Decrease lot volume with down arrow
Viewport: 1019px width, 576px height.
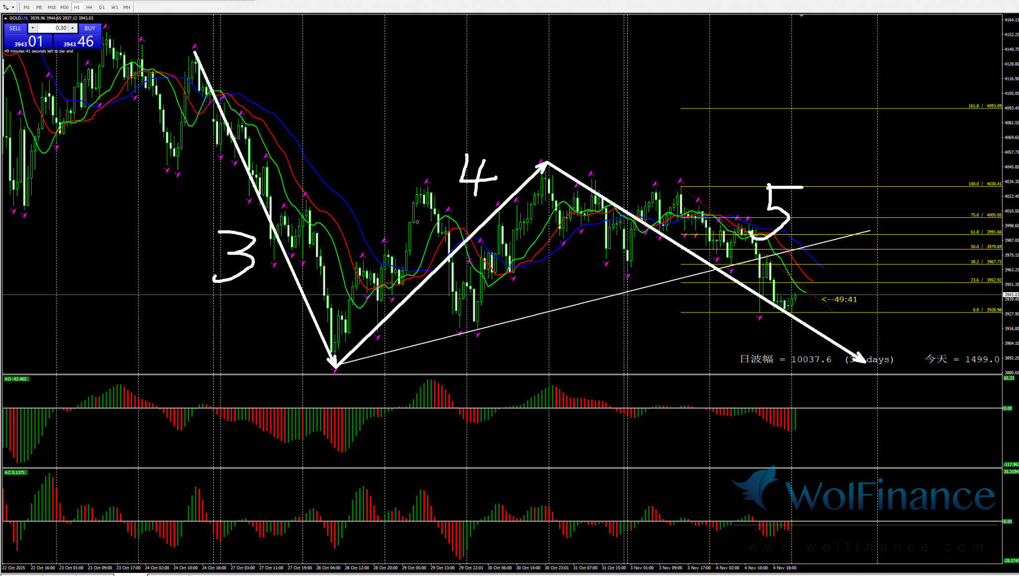click(x=33, y=28)
